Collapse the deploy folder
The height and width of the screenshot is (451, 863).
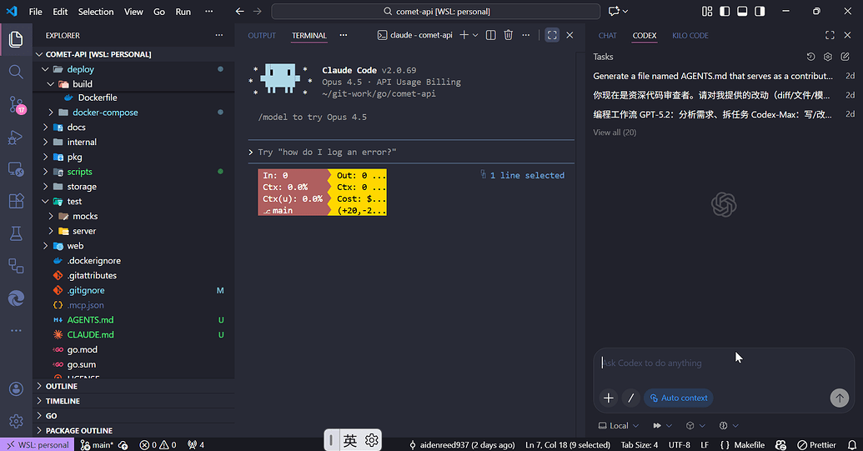pyautogui.click(x=133, y=69)
